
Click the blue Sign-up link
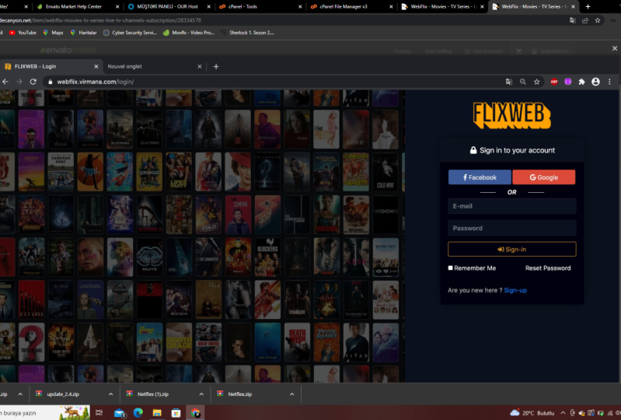[x=515, y=290]
